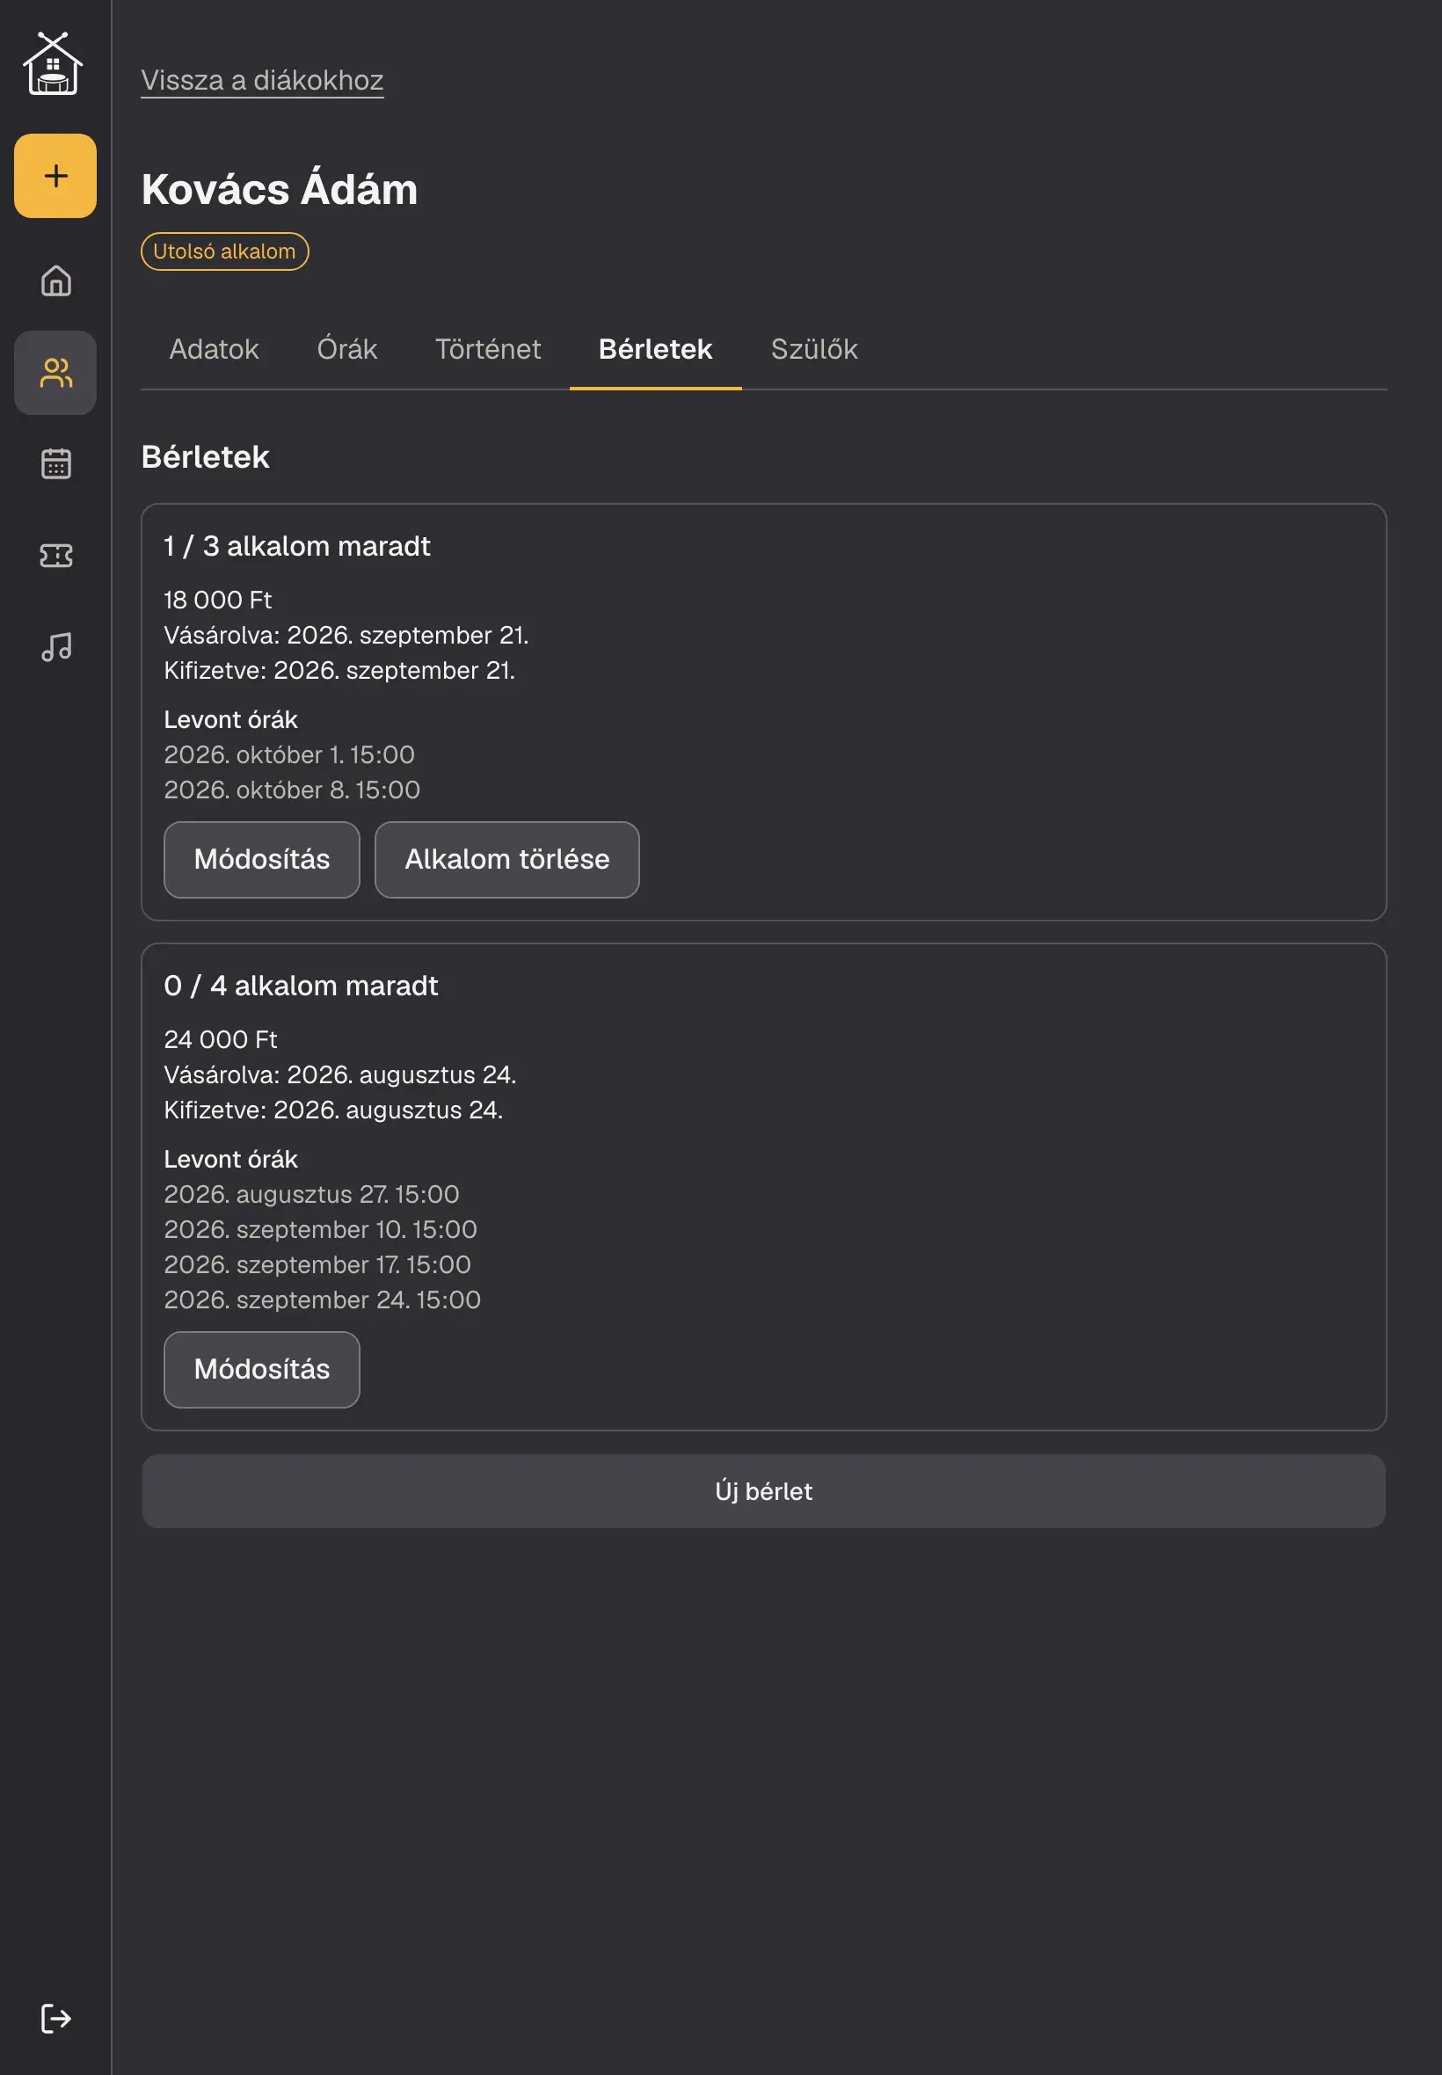Switch to the Adatok tab

click(x=214, y=349)
